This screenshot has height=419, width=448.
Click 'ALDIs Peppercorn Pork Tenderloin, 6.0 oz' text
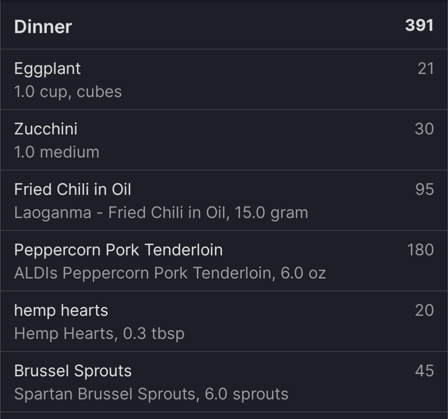[170, 273]
